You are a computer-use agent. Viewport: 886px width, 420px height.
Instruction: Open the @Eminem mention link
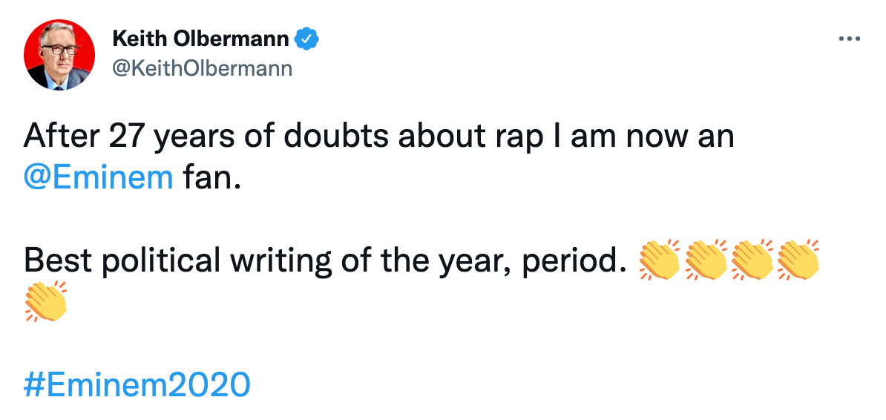[x=99, y=179]
